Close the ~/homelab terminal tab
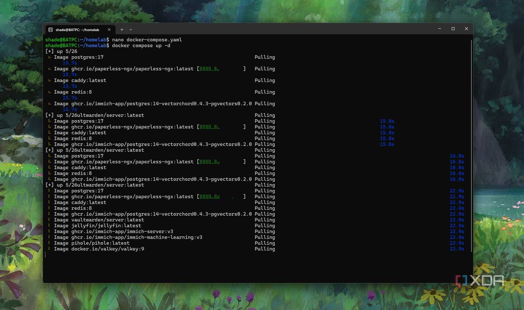Viewport: 524px width, 310px height. coord(109,29)
